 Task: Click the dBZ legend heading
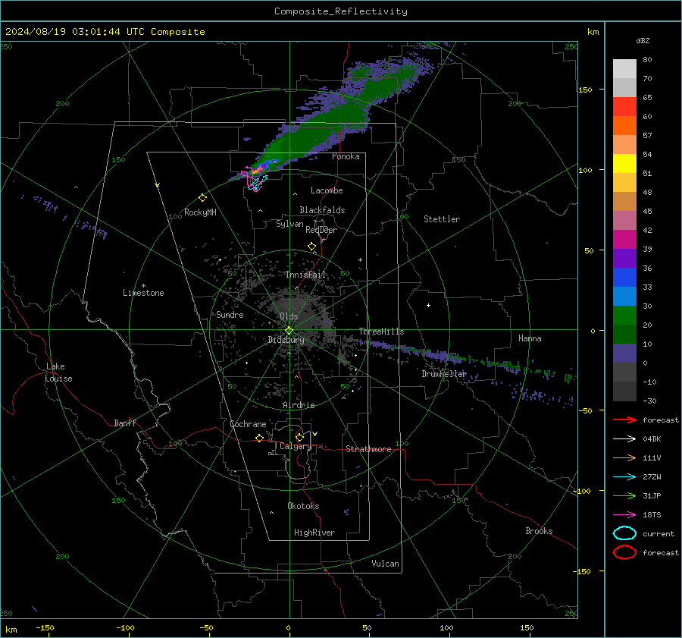pos(643,40)
